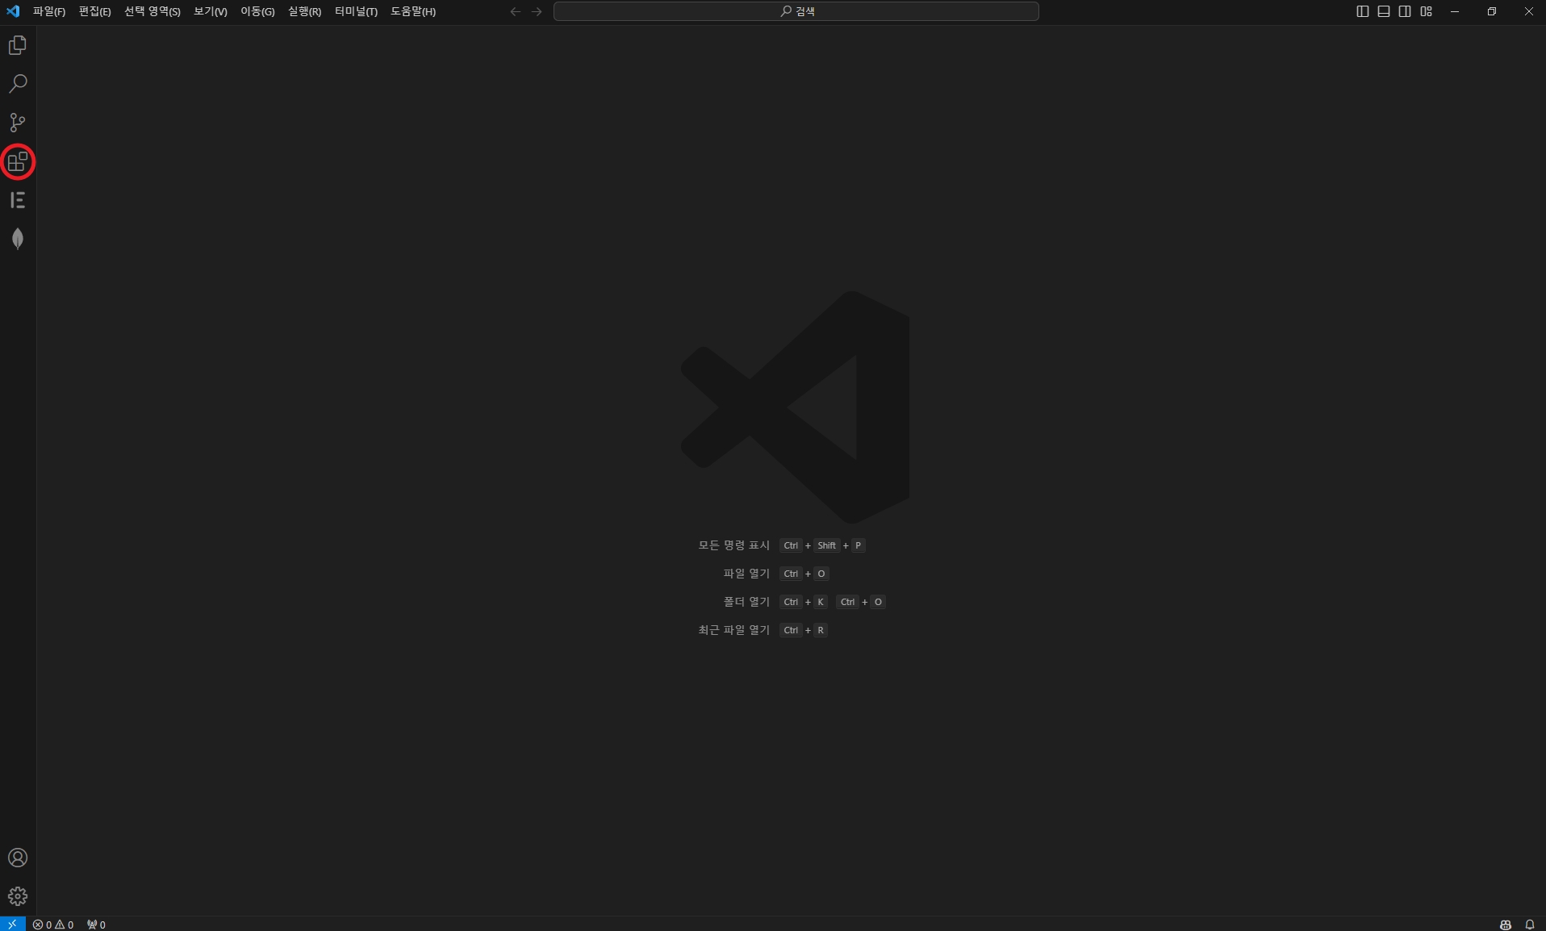Image resolution: width=1546 pixels, height=931 pixels.
Task: Minimize the VS Code window
Action: (x=1455, y=11)
